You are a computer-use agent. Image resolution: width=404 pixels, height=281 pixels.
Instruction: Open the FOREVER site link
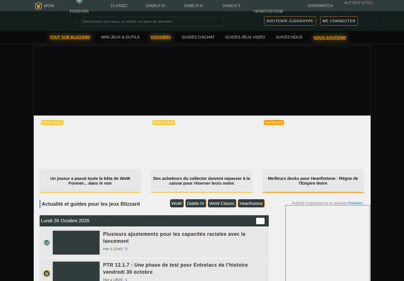point(79,11)
